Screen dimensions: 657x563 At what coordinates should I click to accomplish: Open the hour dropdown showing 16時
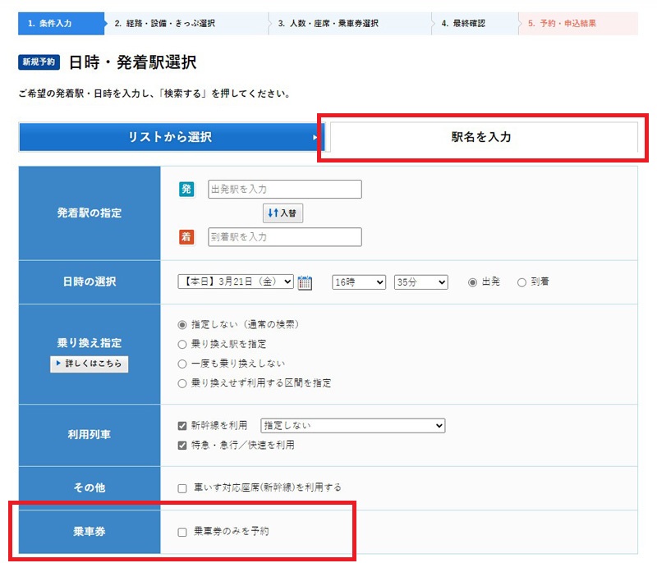tap(359, 282)
